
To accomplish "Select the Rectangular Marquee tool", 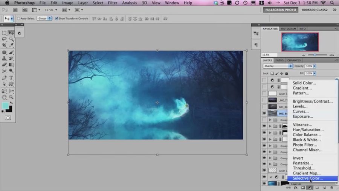I will point(4,33).
